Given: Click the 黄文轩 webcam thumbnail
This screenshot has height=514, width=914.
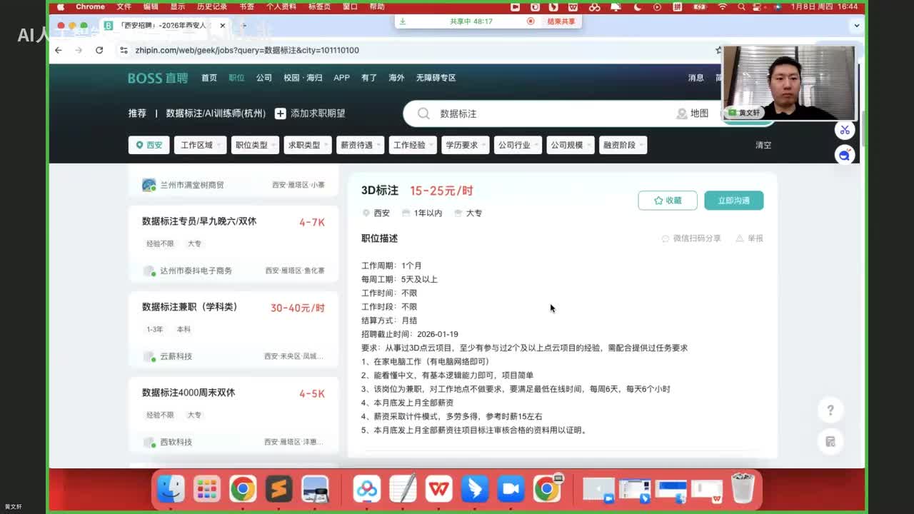Looking at the screenshot, I should click(789, 83).
